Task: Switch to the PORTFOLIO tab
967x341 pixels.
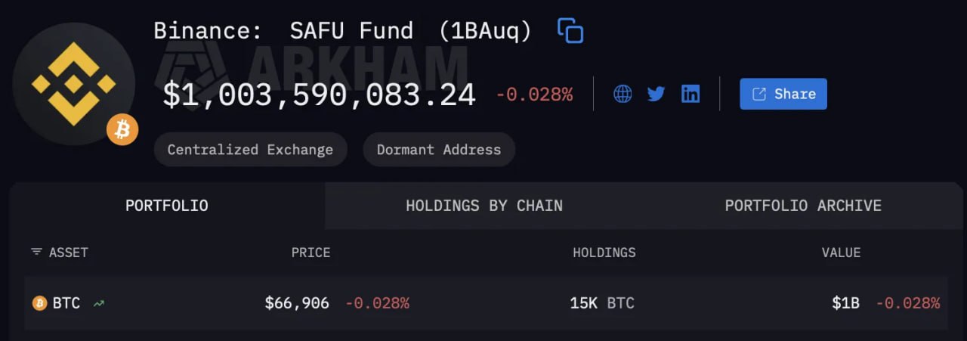Action: click(167, 206)
